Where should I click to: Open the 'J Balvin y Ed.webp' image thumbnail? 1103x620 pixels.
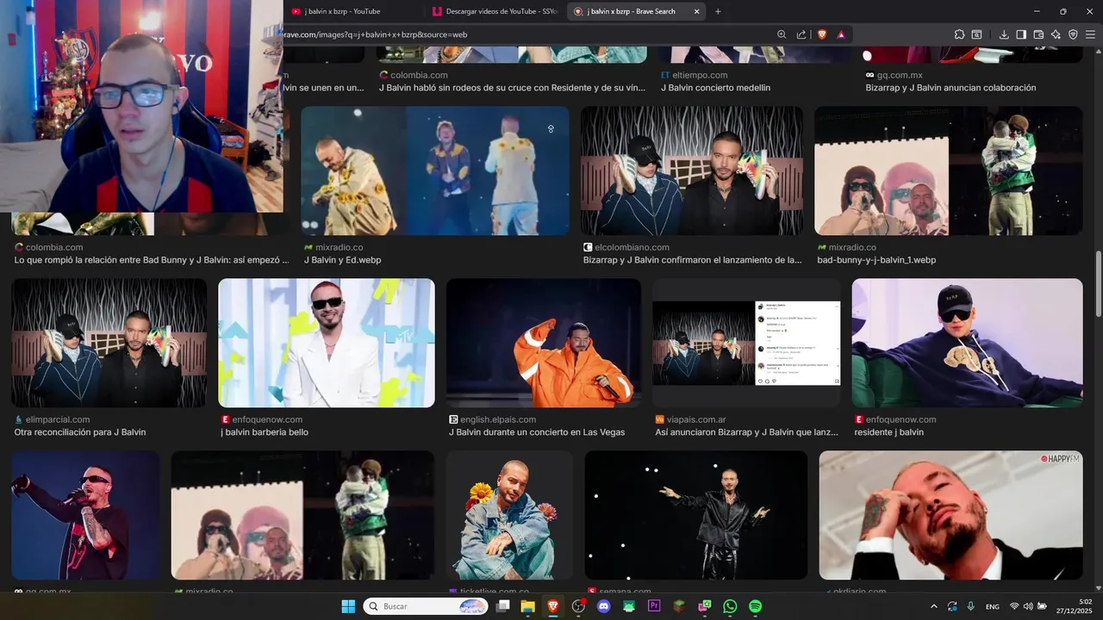click(x=435, y=170)
